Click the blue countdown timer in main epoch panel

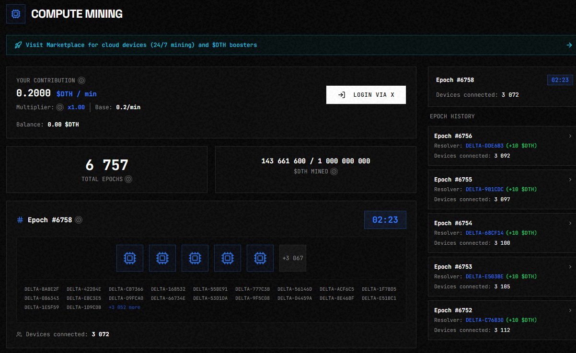[x=385, y=220]
